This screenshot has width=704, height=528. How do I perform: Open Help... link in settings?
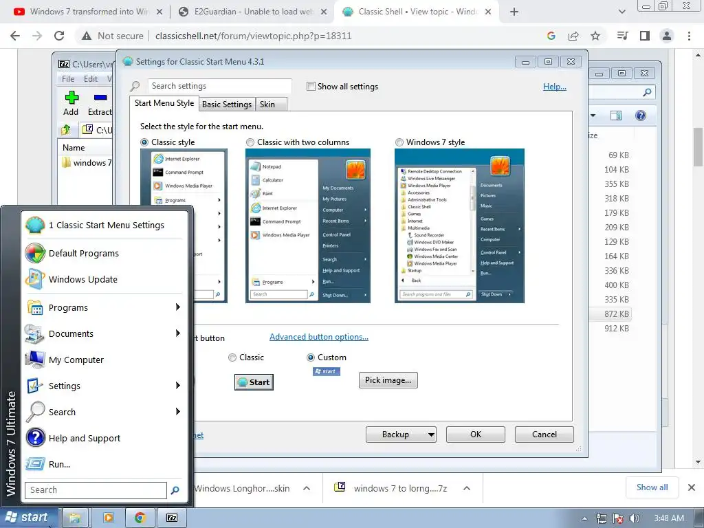point(555,87)
